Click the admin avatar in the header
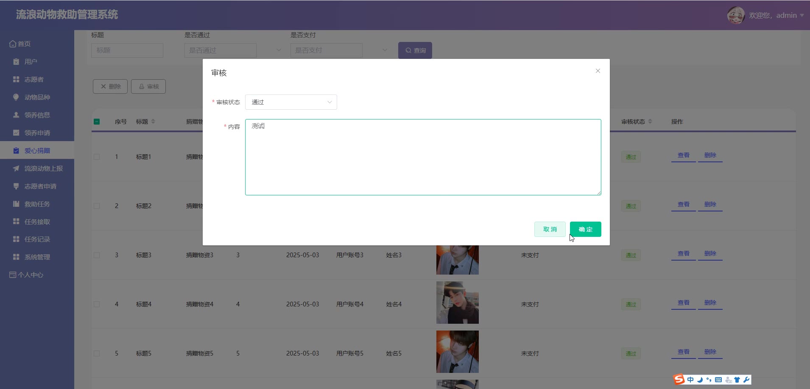 point(736,15)
